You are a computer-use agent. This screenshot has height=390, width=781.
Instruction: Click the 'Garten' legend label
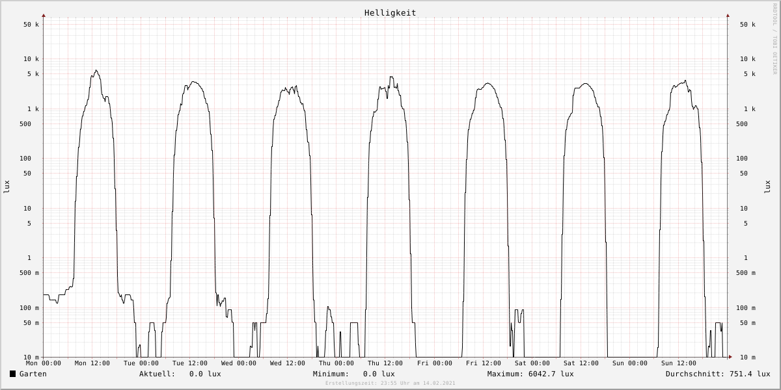tap(33, 374)
